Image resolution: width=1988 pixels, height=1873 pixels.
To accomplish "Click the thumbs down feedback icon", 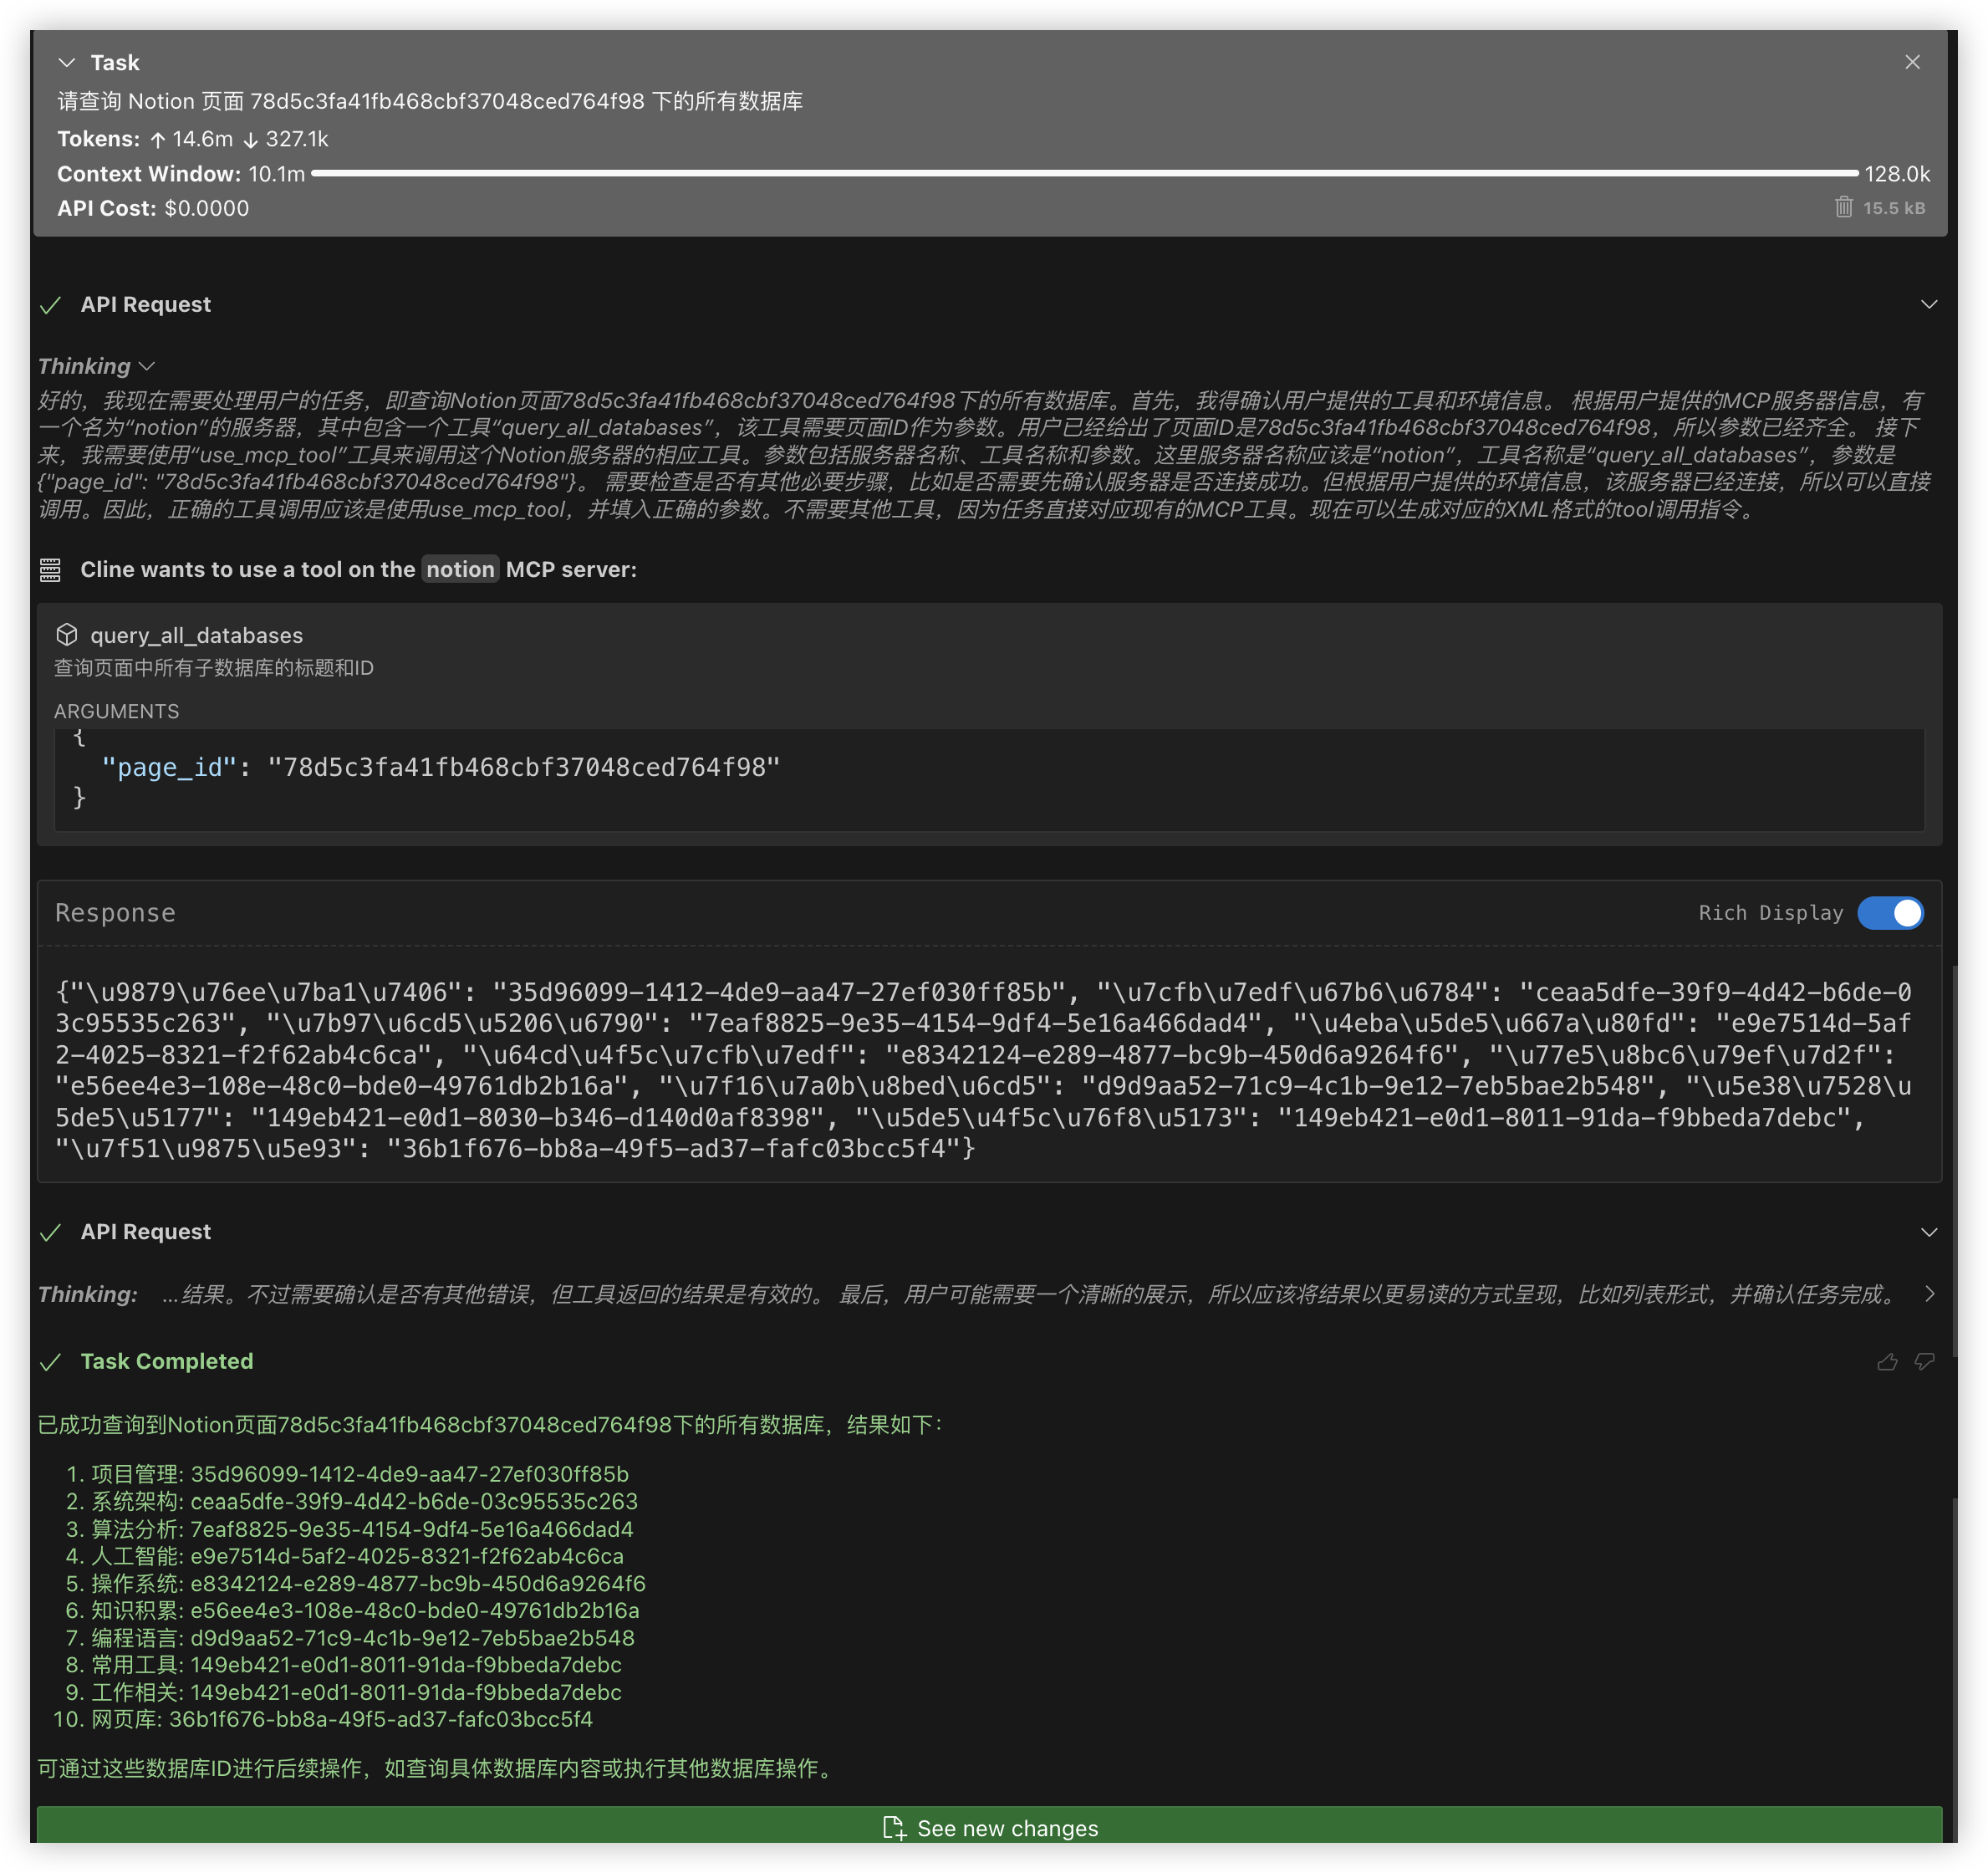I will [1924, 1362].
